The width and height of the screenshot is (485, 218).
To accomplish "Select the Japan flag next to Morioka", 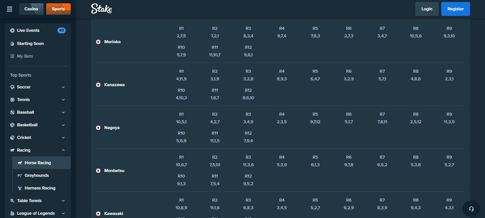I will point(98,42).
